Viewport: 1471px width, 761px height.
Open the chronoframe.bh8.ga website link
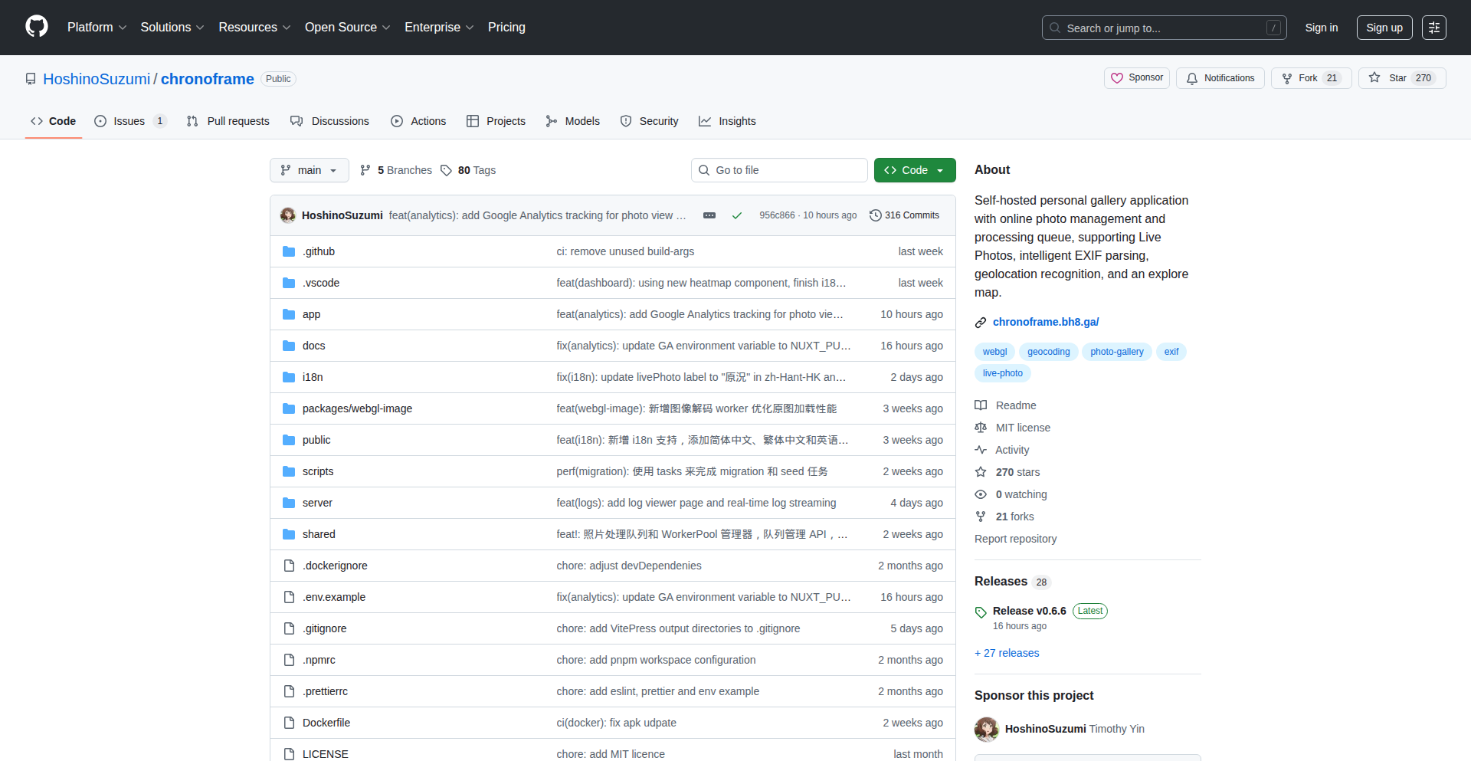pyautogui.click(x=1045, y=322)
